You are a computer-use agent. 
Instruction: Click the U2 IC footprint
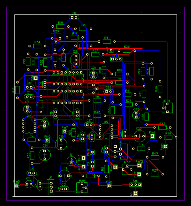[x=29, y=125]
